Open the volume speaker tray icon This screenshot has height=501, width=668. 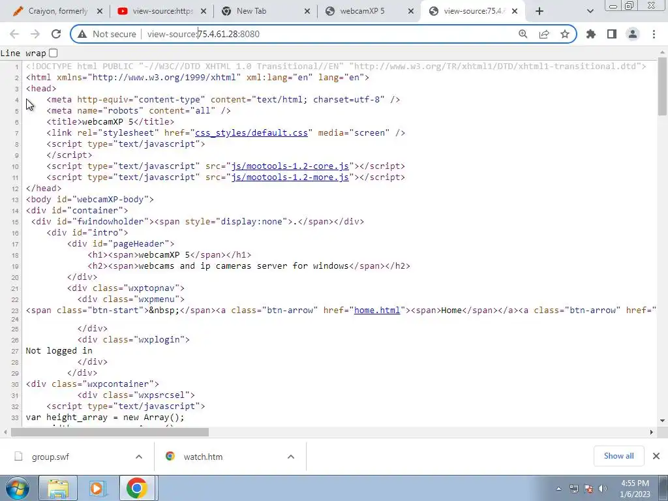click(x=602, y=489)
